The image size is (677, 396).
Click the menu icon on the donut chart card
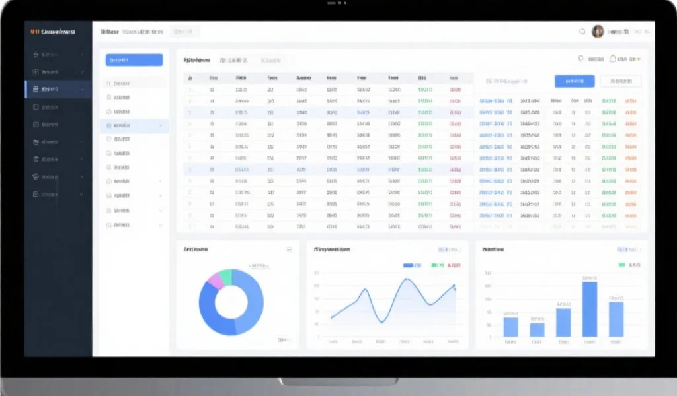pos(289,249)
